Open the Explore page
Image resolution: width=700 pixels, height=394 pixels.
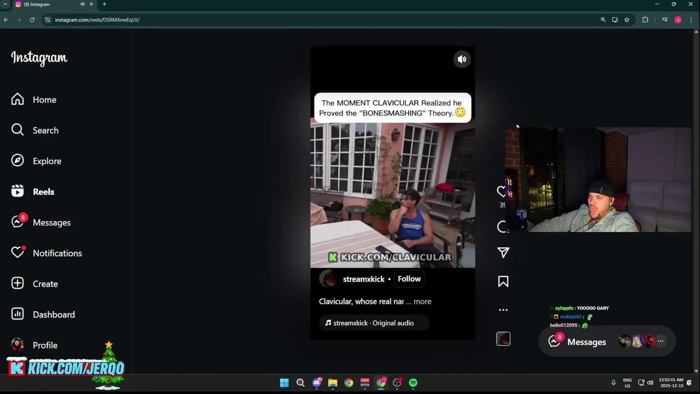36,161
